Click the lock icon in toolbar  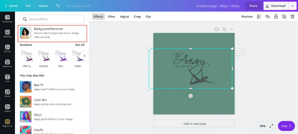(x=276, y=16)
